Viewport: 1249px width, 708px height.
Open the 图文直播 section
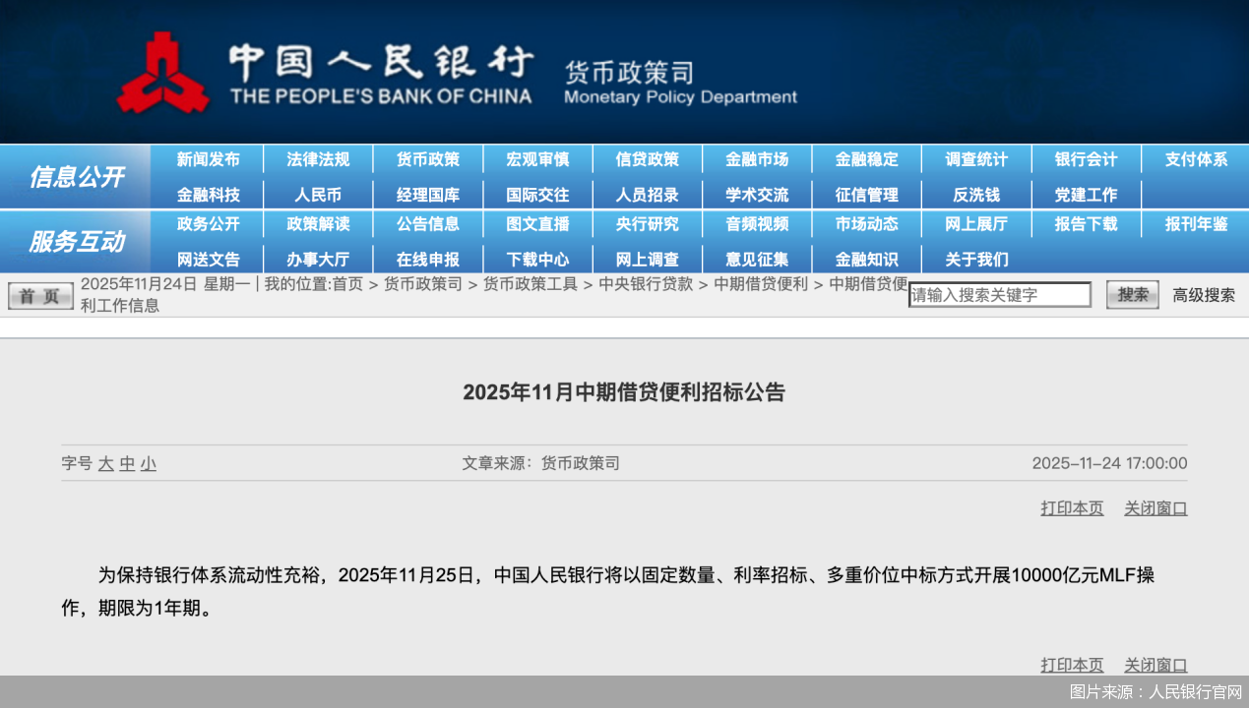(537, 223)
